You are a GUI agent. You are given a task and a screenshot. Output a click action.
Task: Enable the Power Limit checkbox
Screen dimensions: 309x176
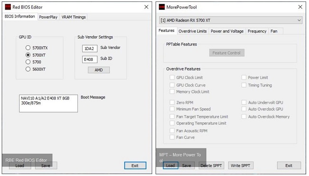[244, 78]
